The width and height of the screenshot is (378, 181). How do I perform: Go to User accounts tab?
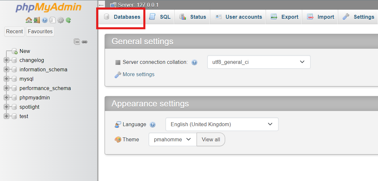pyautogui.click(x=238, y=17)
